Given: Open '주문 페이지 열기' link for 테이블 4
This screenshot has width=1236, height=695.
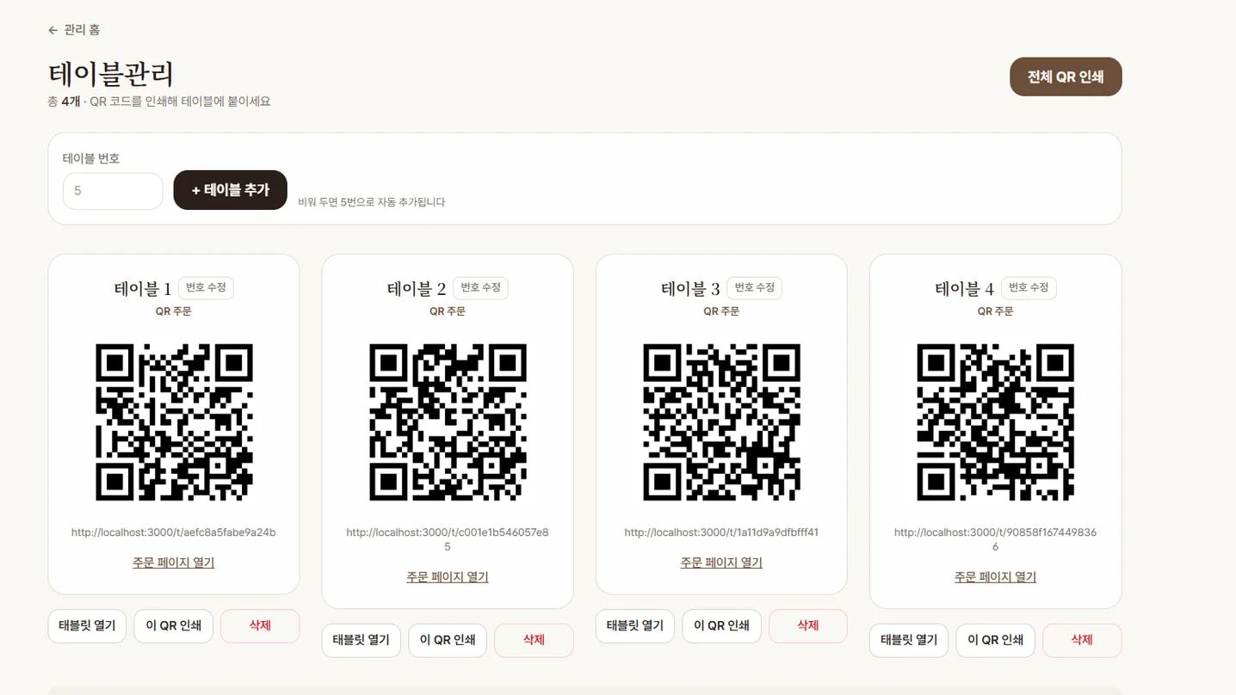Looking at the screenshot, I should 996,577.
